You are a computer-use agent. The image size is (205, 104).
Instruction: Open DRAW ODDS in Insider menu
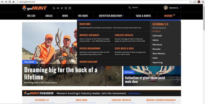click(85, 24)
